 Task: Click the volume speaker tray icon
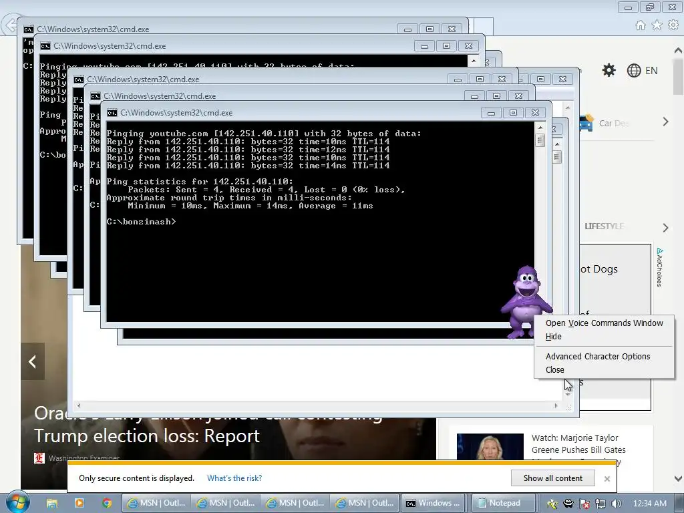[616, 504]
